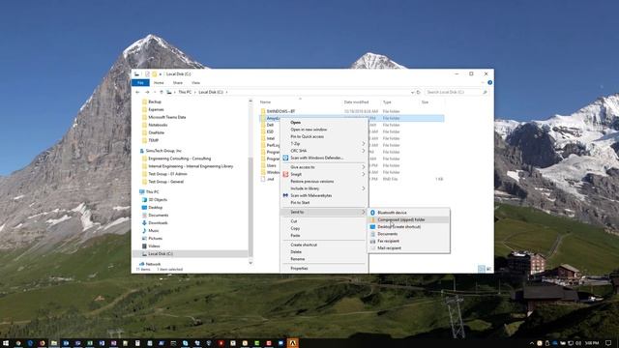Choose Scan with Malwarebytes

pos(324,195)
